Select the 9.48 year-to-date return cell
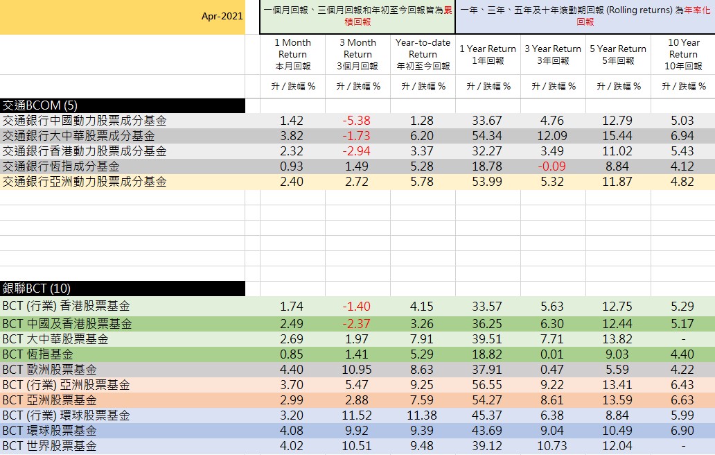 click(422, 446)
